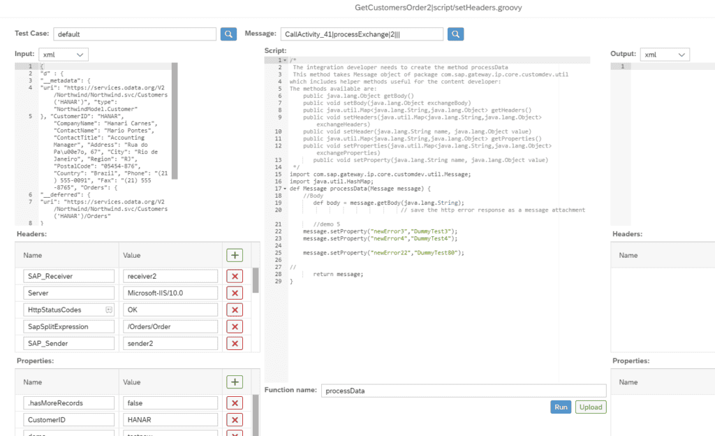The height and width of the screenshot is (436, 715).
Task: Edit the SAP_Sender header name field
Action: pyautogui.click(x=69, y=343)
